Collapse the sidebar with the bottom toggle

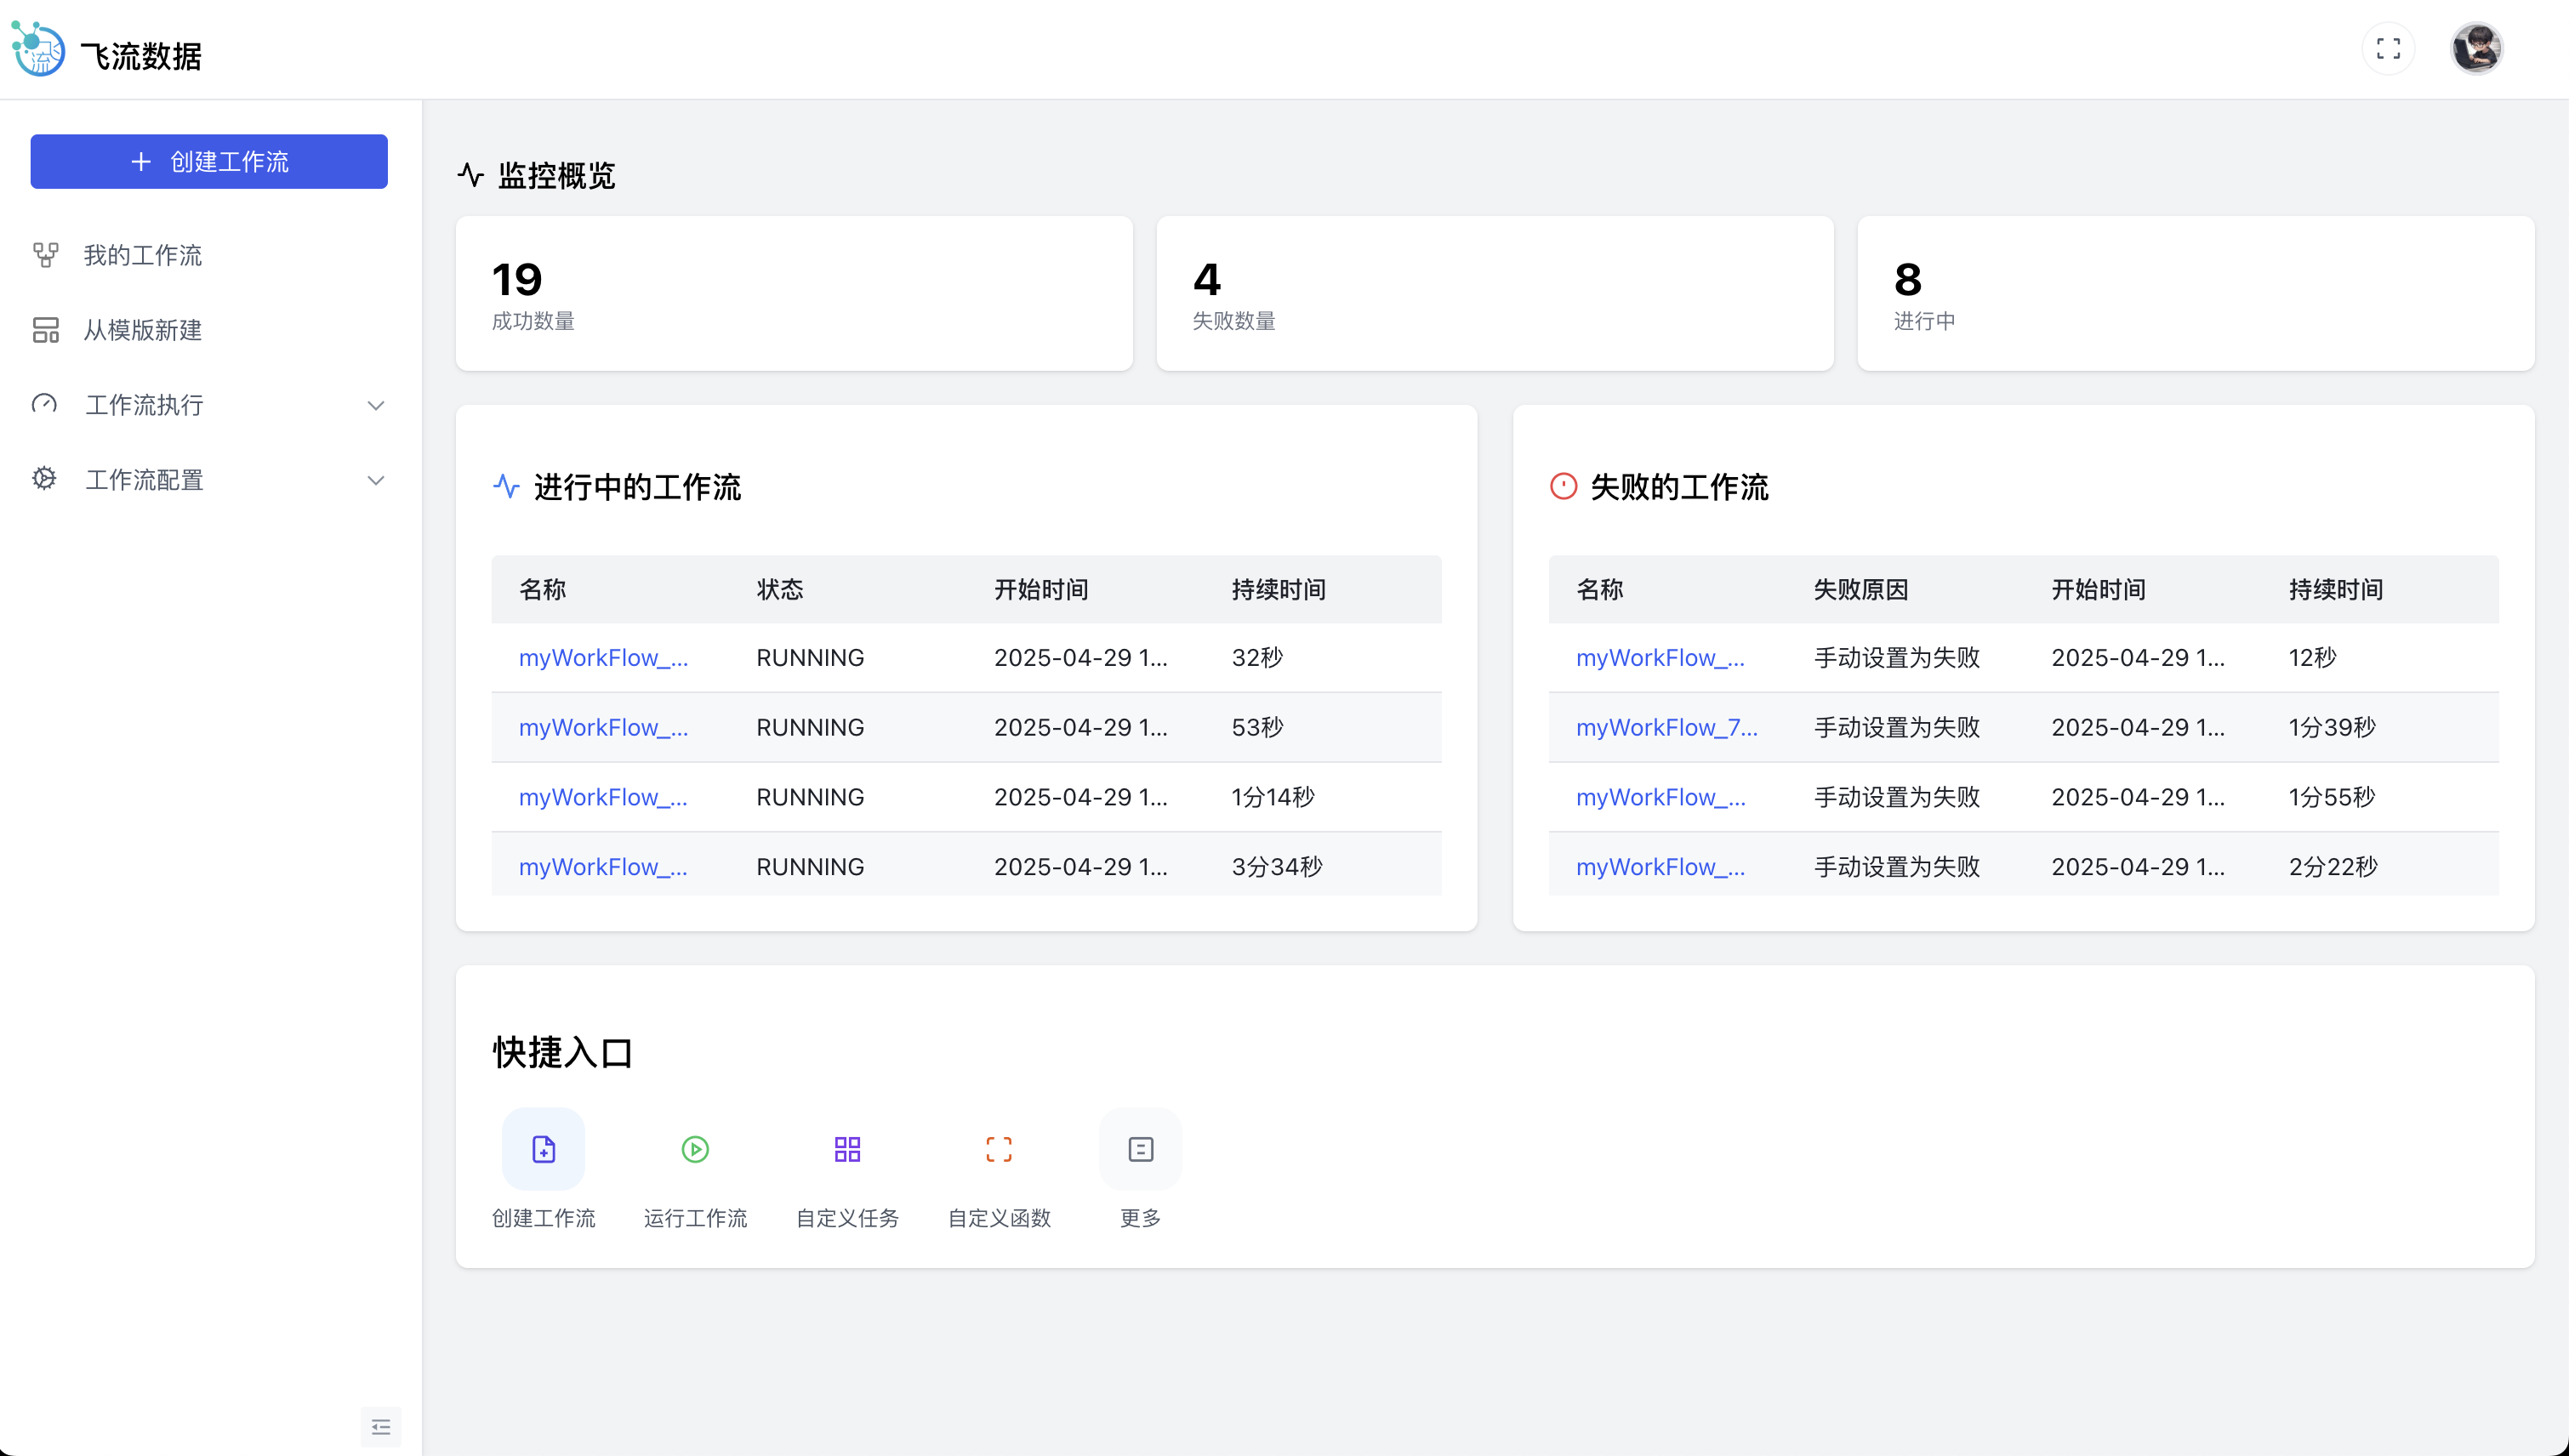pos(381,1427)
